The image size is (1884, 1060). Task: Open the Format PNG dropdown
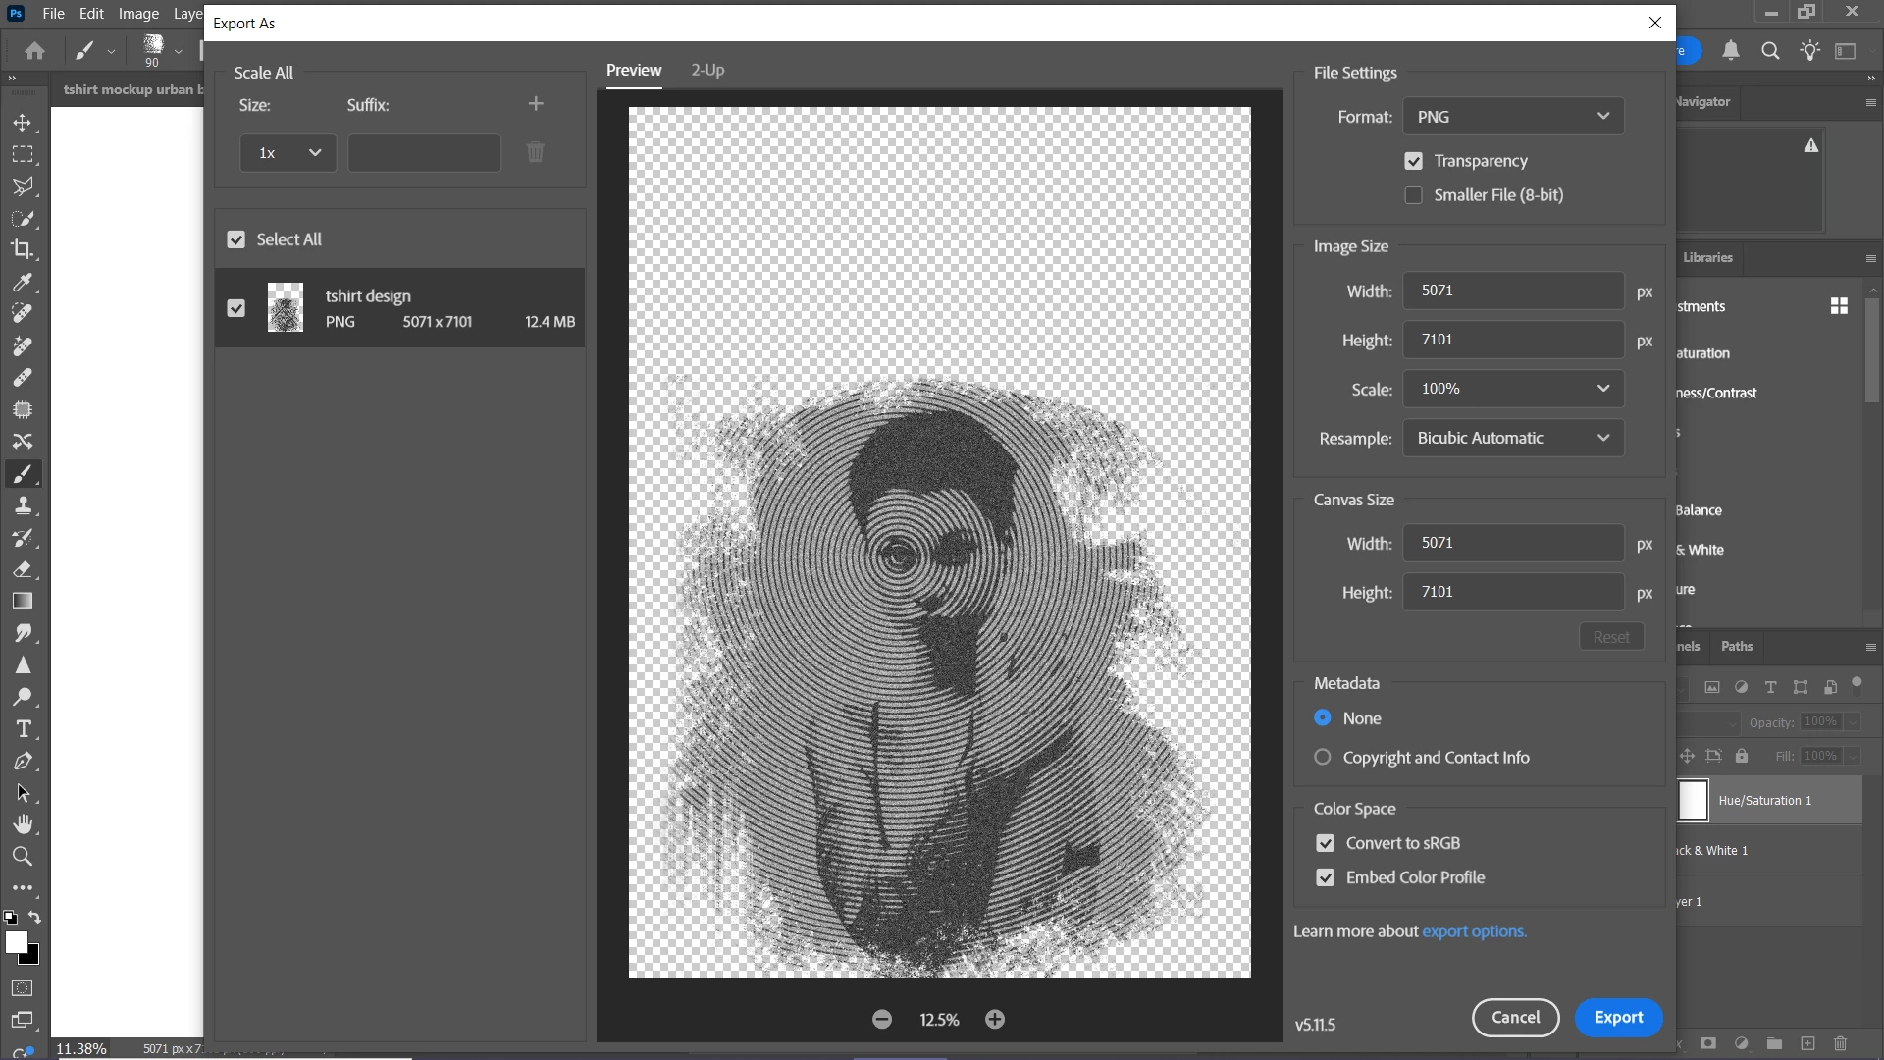click(x=1512, y=117)
